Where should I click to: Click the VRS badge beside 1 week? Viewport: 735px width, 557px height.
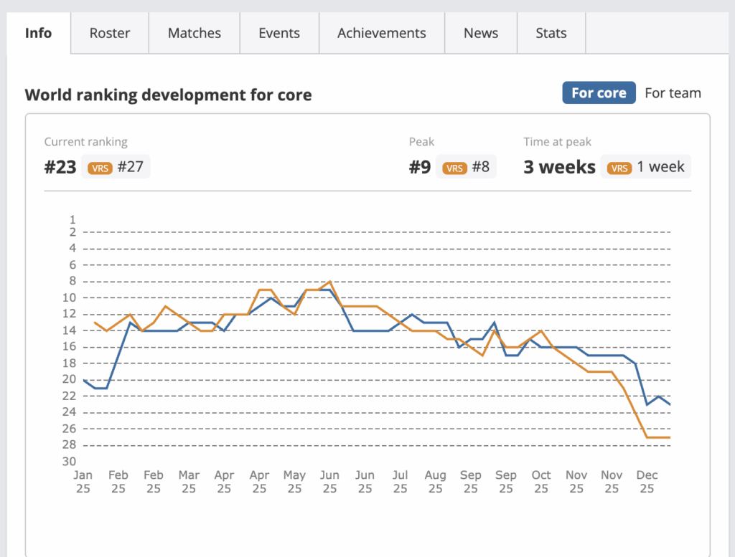pyautogui.click(x=619, y=168)
